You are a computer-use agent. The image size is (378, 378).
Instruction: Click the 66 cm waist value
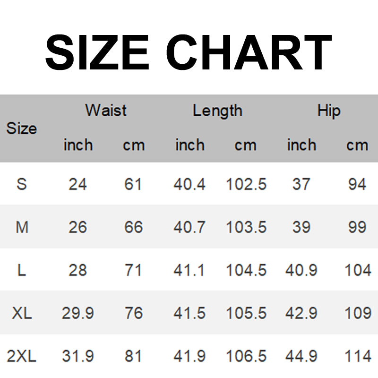point(134,227)
